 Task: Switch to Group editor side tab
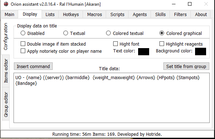6,104
